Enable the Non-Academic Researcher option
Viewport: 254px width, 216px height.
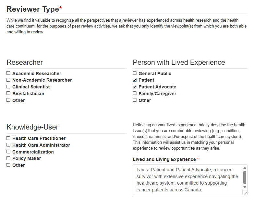point(8,80)
